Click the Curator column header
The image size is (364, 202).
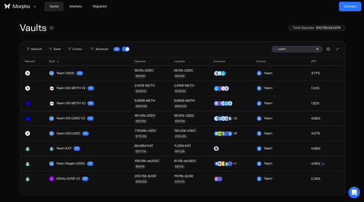[x=261, y=61]
